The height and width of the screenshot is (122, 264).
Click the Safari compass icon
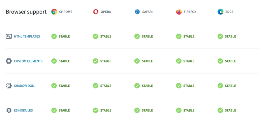coord(137,12)
